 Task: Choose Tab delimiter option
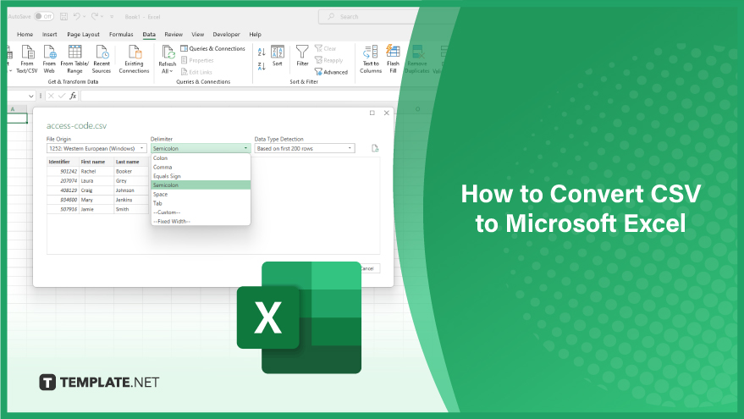point(201,203)
